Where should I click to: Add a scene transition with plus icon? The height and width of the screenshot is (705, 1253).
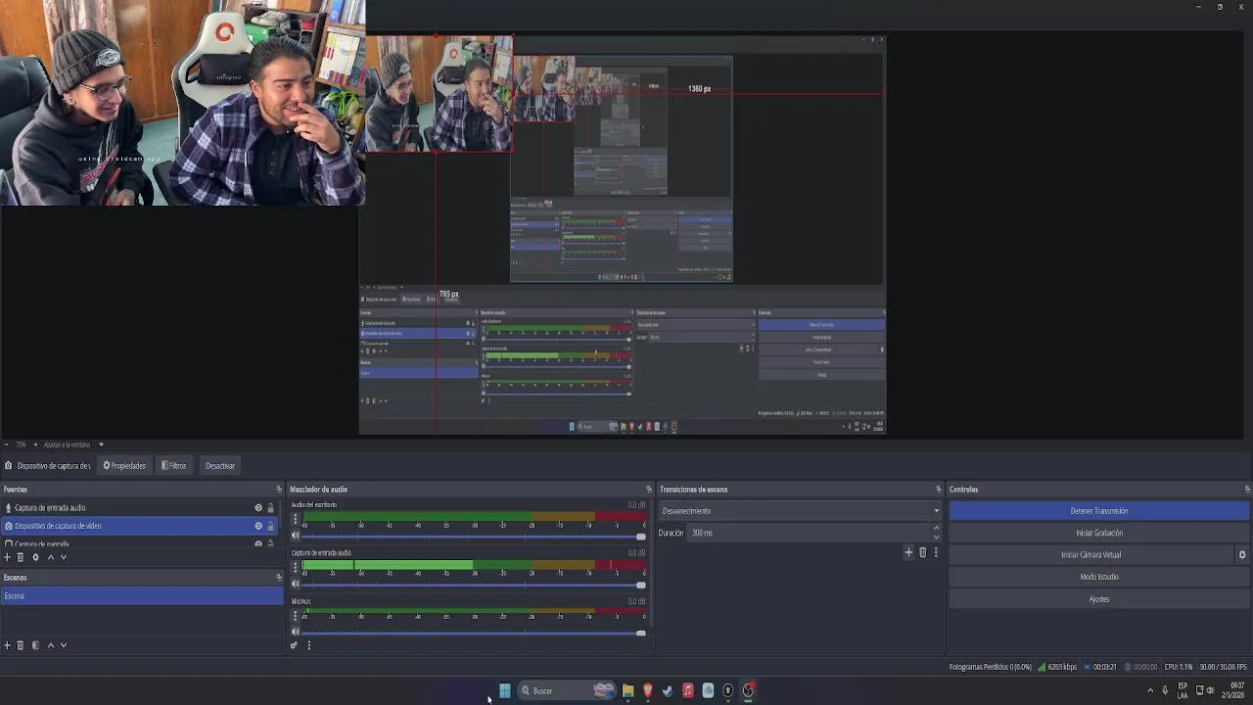coord(908,553)
